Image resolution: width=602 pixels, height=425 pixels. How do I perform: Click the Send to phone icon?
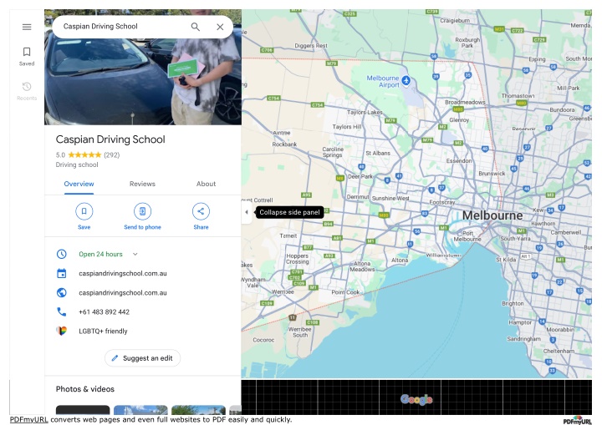pyautogui.click(x=142, y=211)
